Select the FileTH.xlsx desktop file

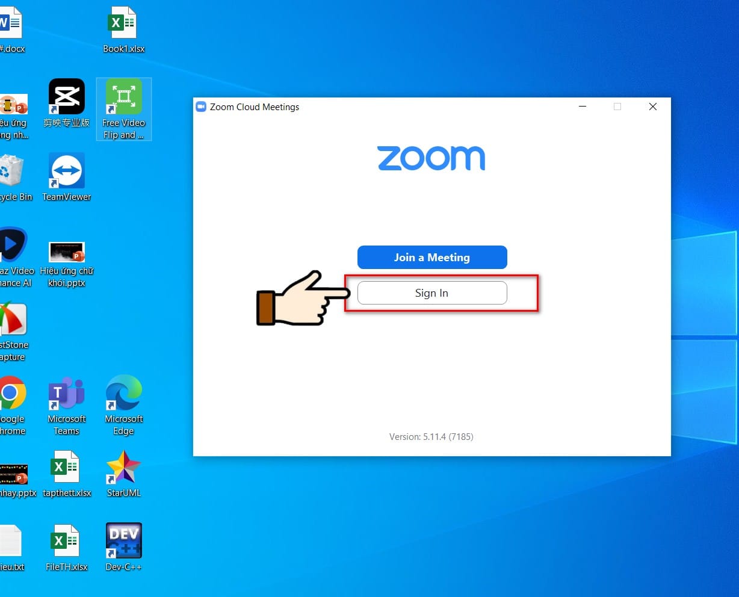[x=66, y=547]
